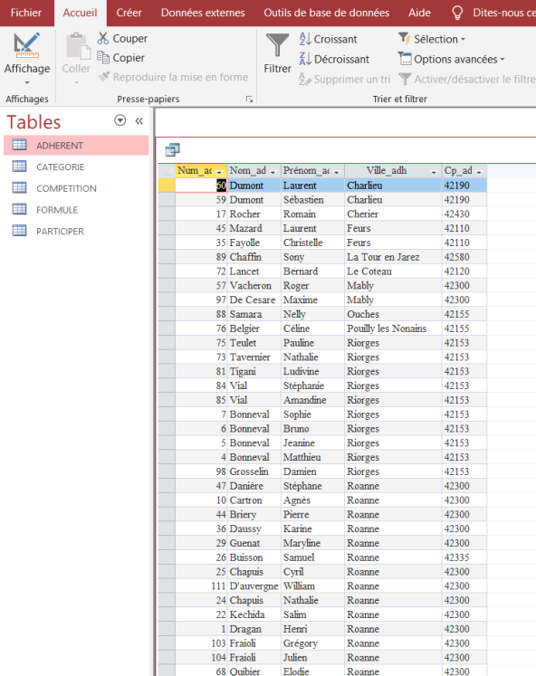Switch to the Créer tab

pyautogui.click(x=129, y=13)
